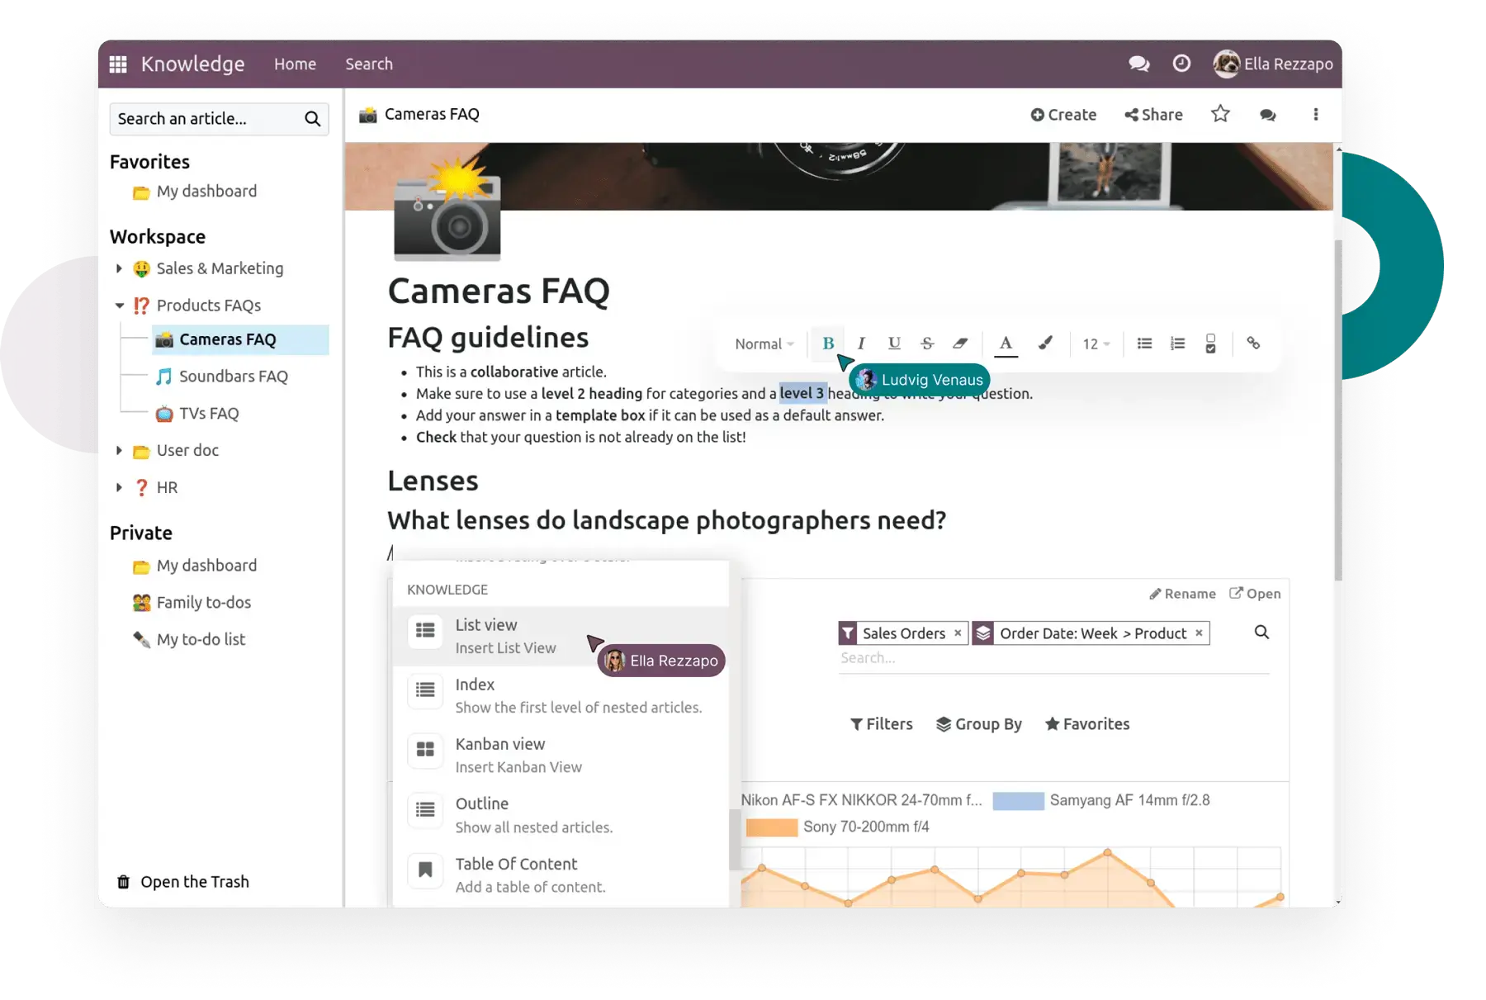Click the apps grid icon next to Knowledge
Screen dimensions: 1486x1000
coord(118,64)
